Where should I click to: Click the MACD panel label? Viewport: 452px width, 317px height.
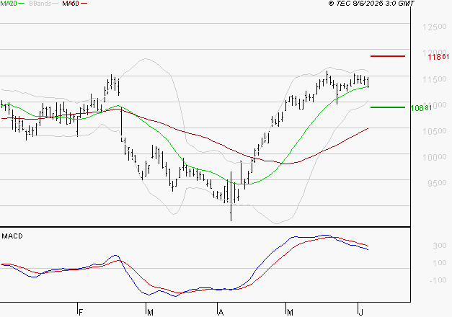pyautogui.click(x=12, y=236)
